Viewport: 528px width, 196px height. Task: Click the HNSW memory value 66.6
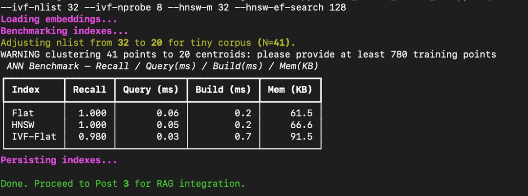[x=301, y=125]
